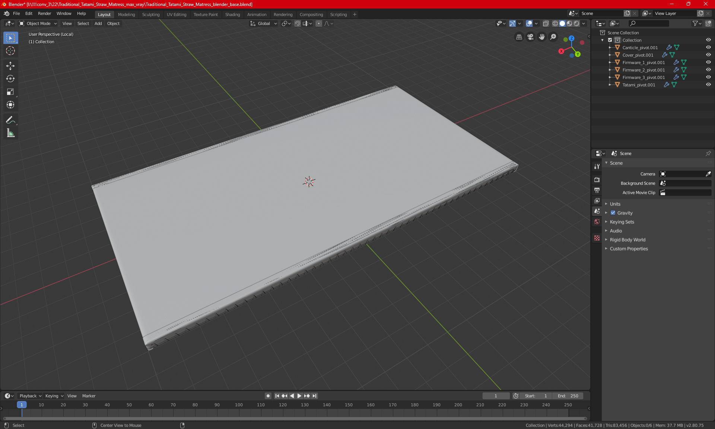The width and height of the screenshot is (715, 429).
Task: Open the View Layer properties tab
Action: tap(597, 201)
